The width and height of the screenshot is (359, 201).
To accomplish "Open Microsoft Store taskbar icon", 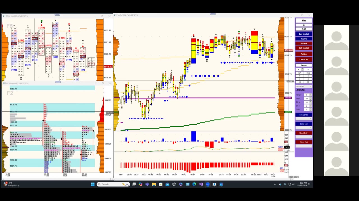I will tap(161, 184).
